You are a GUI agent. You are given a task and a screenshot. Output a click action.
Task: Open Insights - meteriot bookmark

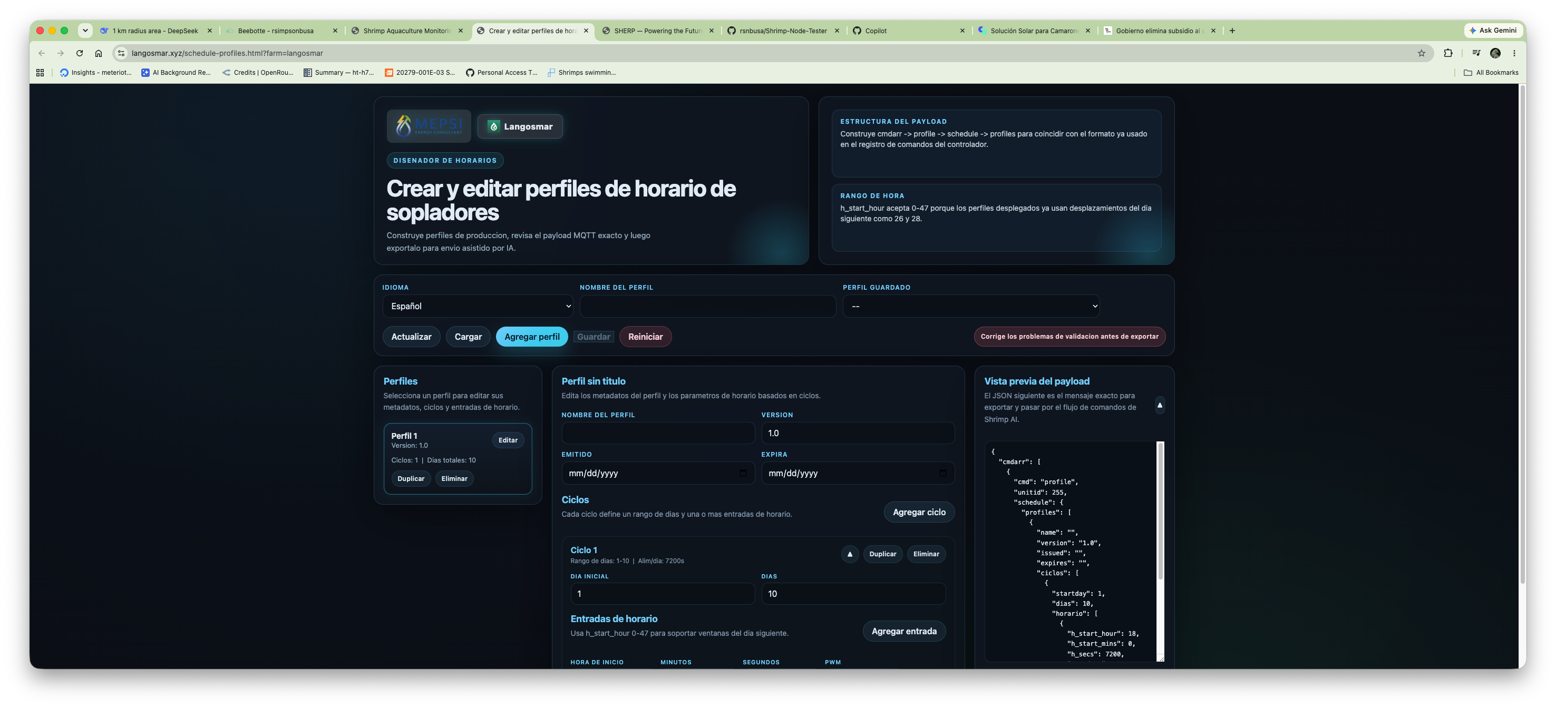95,72
